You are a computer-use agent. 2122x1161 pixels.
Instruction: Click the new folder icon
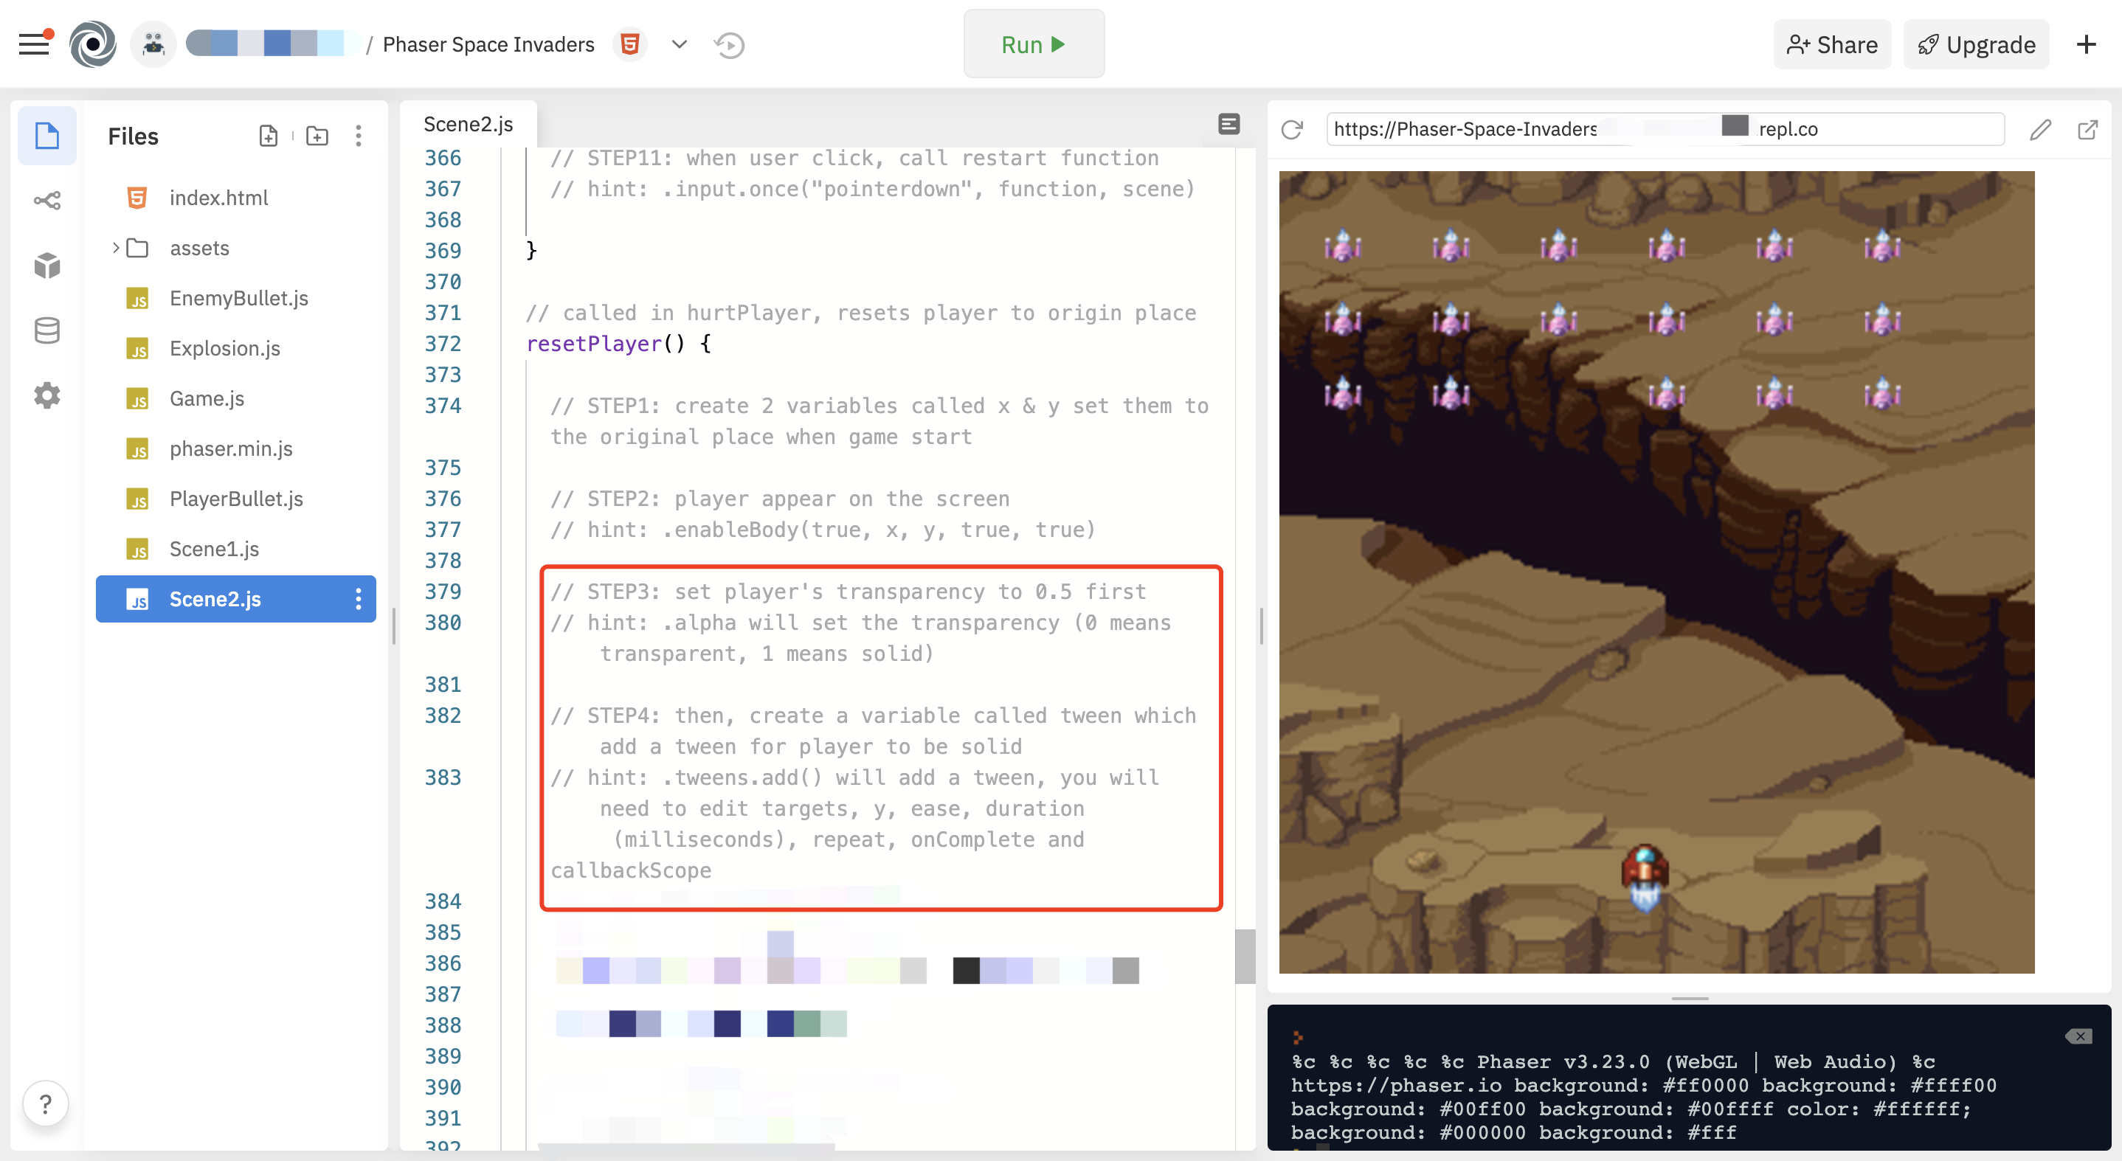pos(317,136)
